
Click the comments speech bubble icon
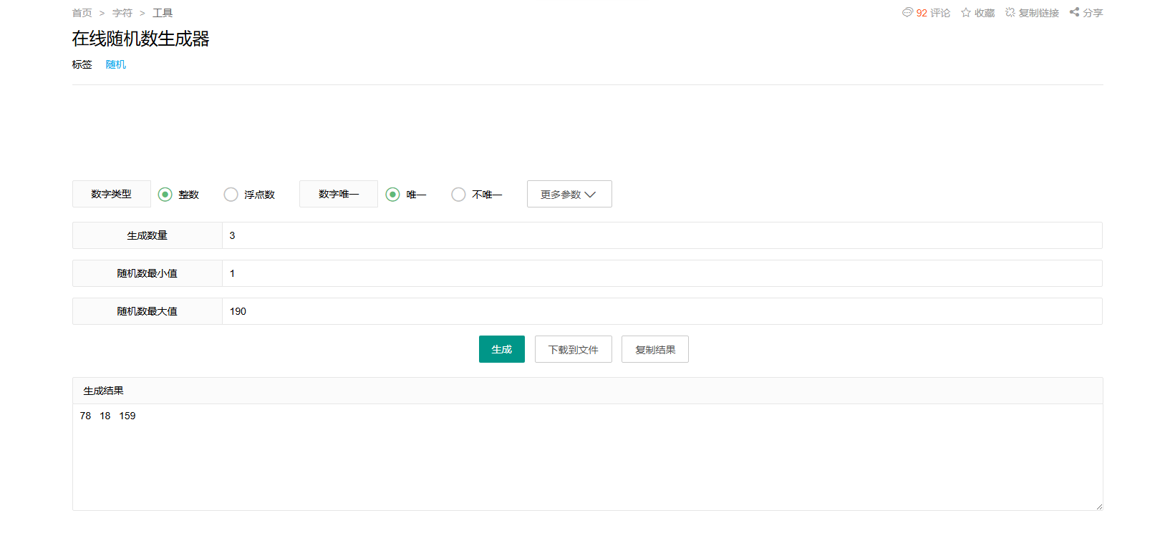click(x=907, y=12)
